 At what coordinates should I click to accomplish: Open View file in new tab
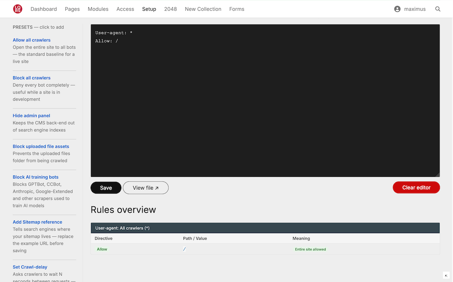(x=145, y=188)
